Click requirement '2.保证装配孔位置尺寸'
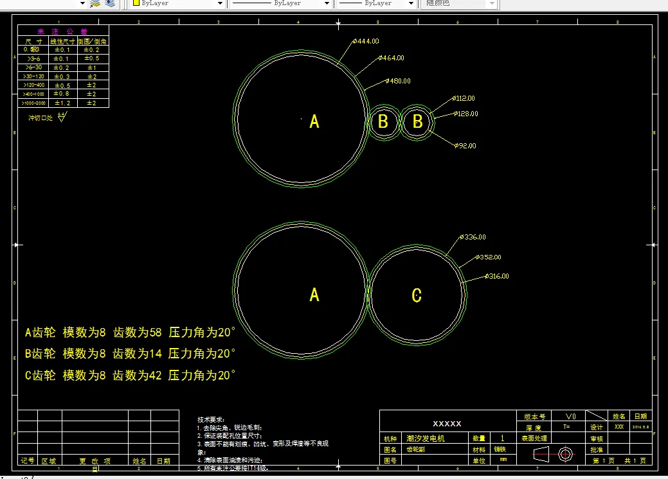The height and width of the screenshot is (479, 668). tap(230, 435)
